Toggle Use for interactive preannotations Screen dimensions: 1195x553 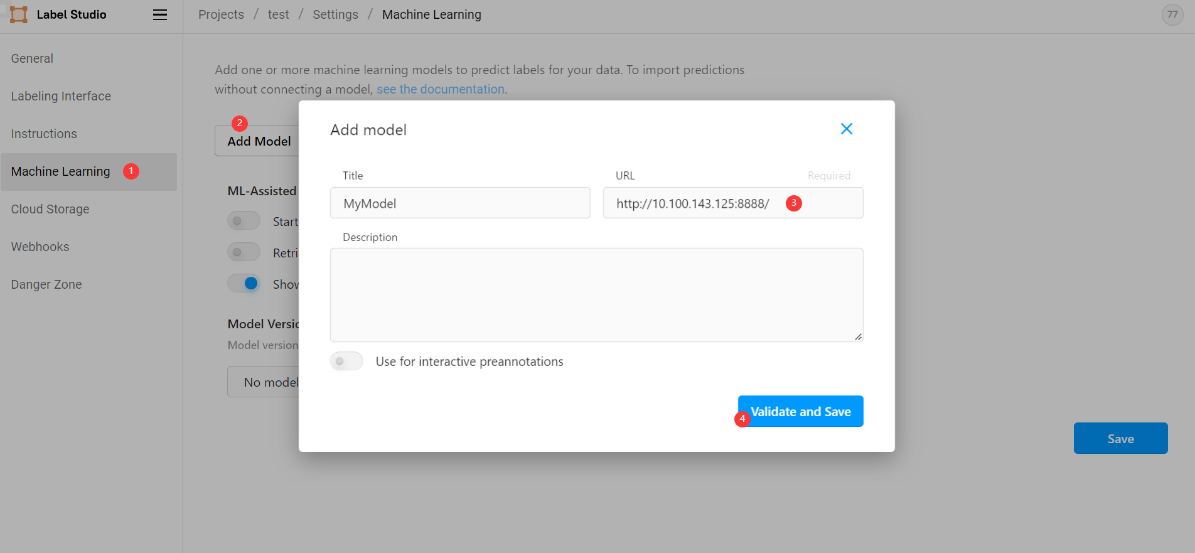(347, 361)
